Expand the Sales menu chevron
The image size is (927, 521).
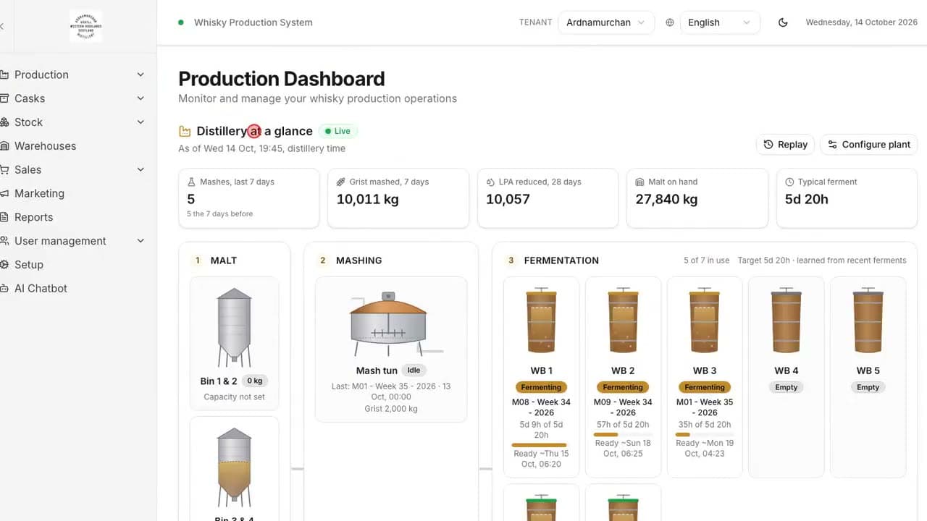coord(140,169)
